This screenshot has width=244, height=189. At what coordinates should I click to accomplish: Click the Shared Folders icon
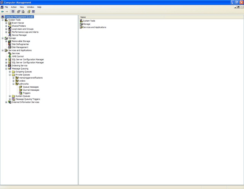10,26
